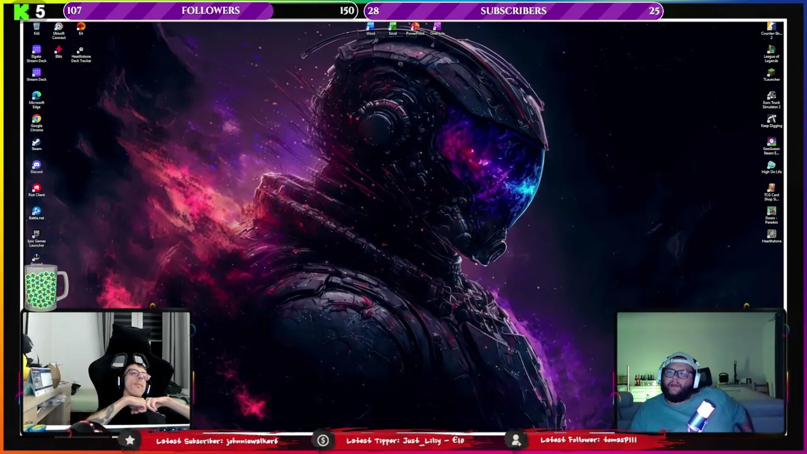Open the GeoGuessr Steam Edition shortcut
Screen dimensions: 807x454
771,146
